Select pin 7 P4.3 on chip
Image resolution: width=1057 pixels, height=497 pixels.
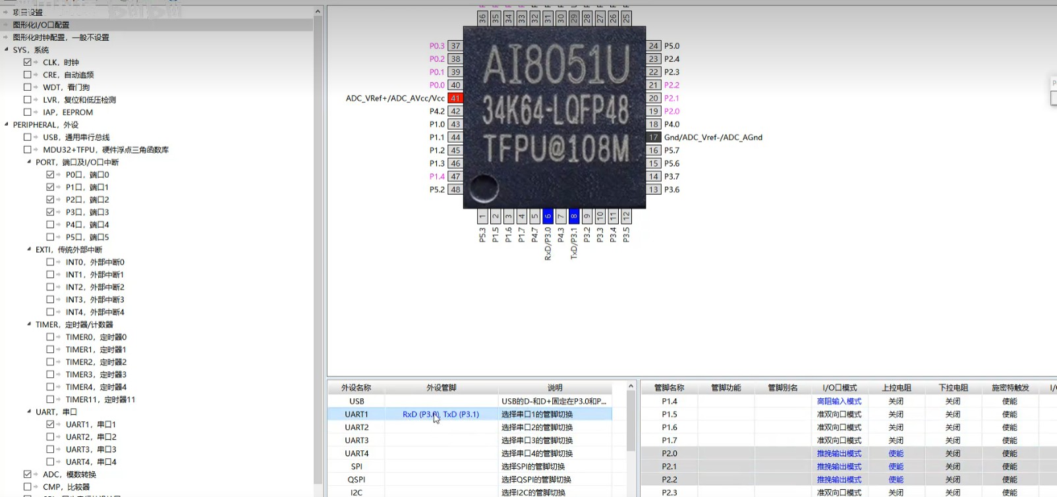coord(561,216)
